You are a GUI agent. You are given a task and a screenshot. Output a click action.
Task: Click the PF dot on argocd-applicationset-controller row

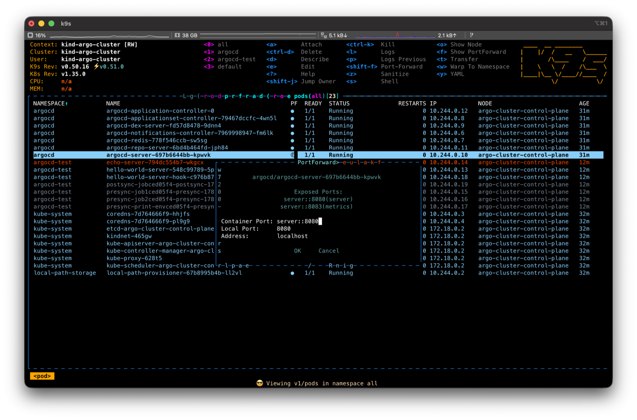point(292,118)
